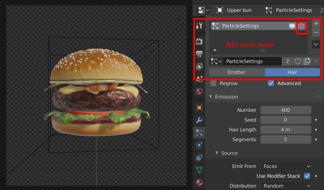Toggle particle system visibility in renders
324x190 pixels.
301,26
